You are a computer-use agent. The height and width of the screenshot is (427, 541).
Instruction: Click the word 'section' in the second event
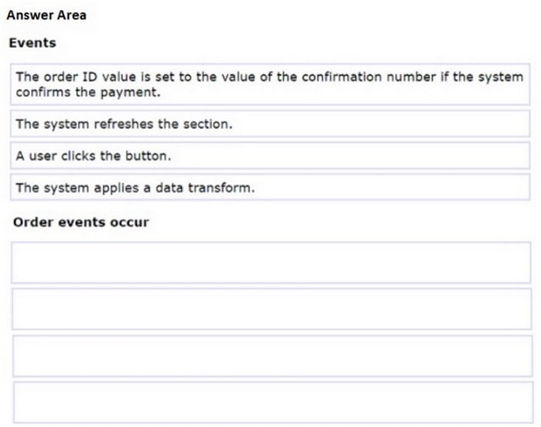tap(208, 124)
